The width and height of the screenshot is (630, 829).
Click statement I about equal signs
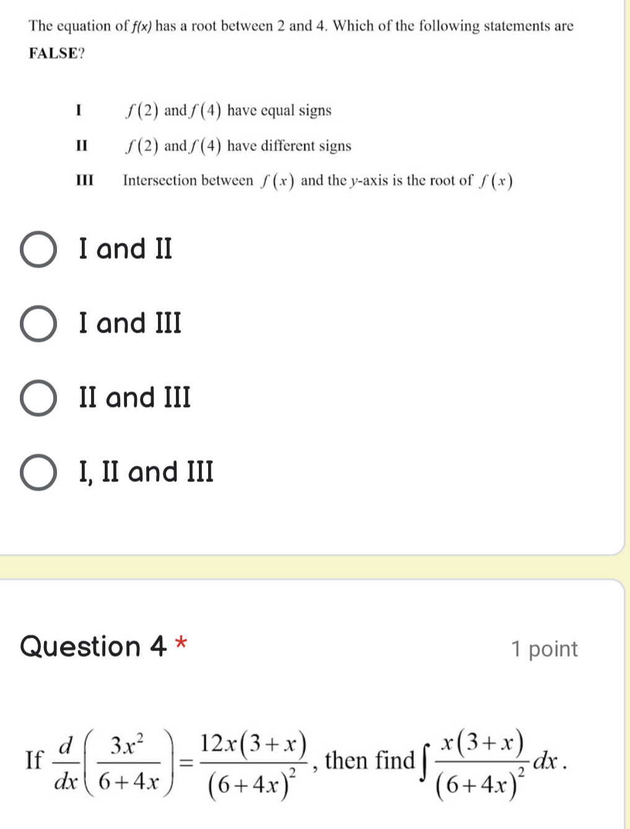click(203, 111)
